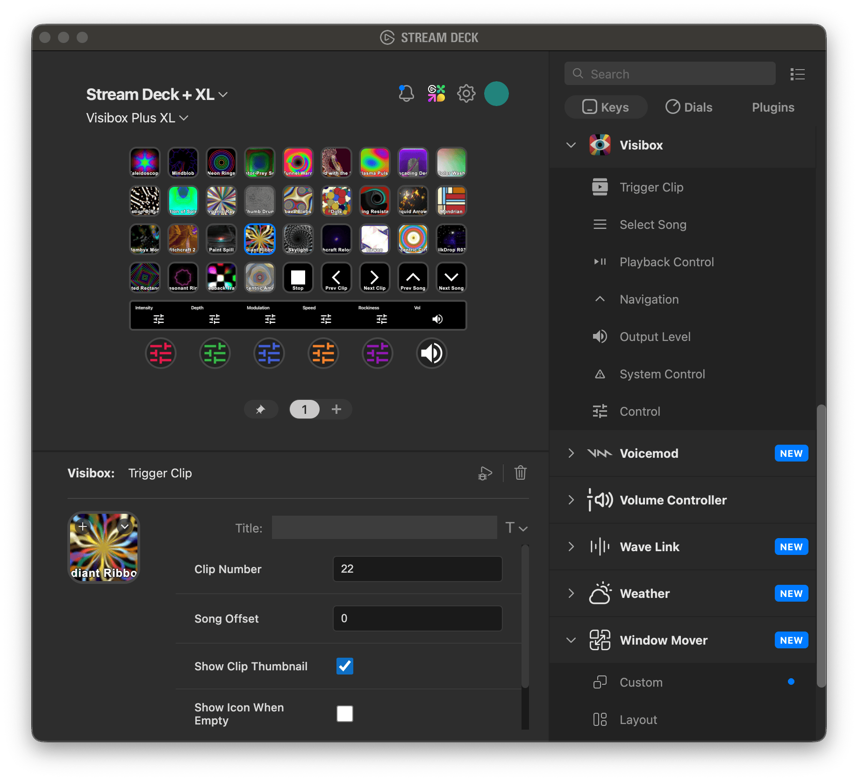Choose the Playback Control action
Viewport: 858px width, 781px height.
(682, 262)
